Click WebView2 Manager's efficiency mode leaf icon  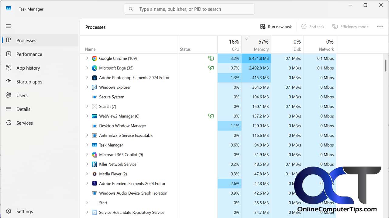pos(211,116)
